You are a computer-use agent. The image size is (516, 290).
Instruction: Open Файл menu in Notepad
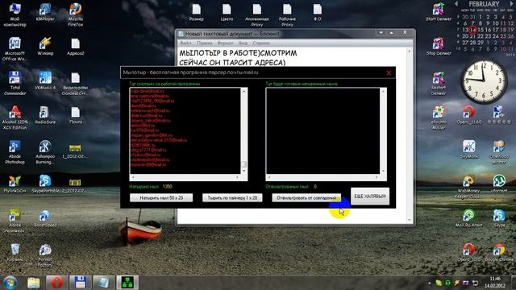pyautogui.click(x=185, y=43)
